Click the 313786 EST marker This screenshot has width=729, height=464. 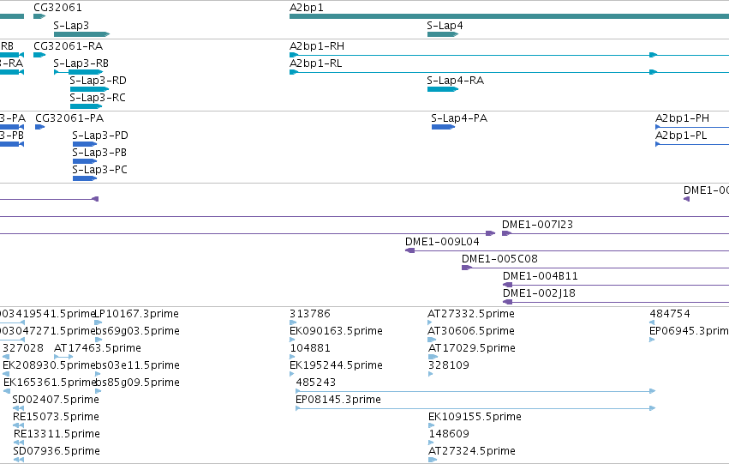(x=293, y=322)
